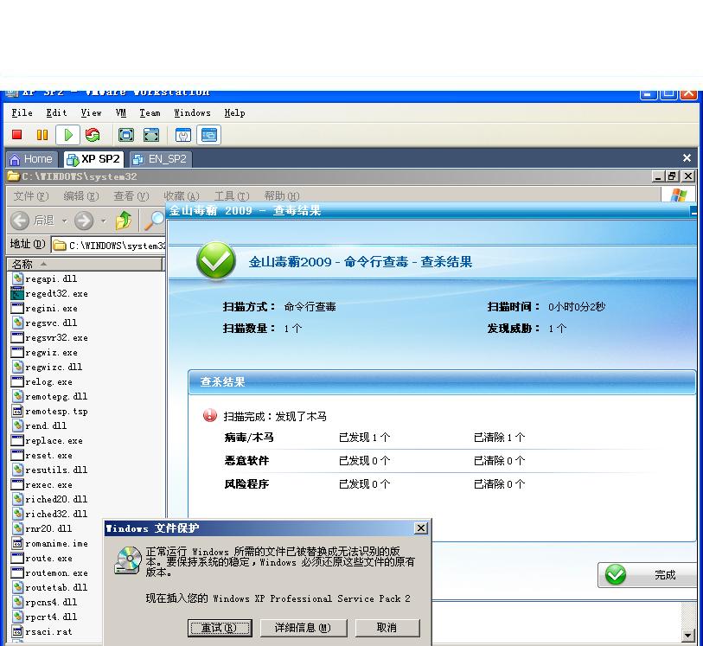Click the 完成 (Finish) button
This screenshot has width=703, height=646.
[x=649, y=575]
